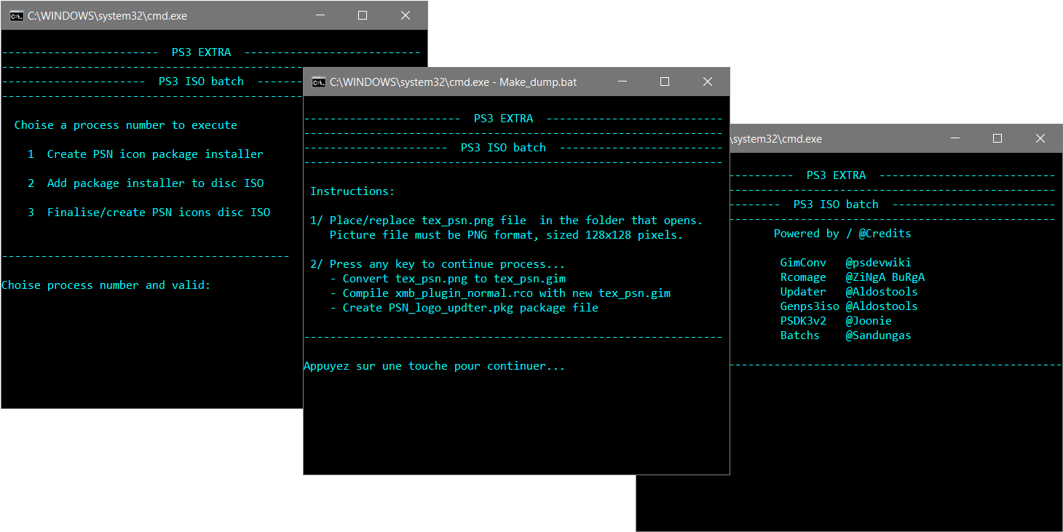Click the cmd icon in the Make_dump.bat title bar
Viewport: 1063px width, 532px height.
click(318, 82)
